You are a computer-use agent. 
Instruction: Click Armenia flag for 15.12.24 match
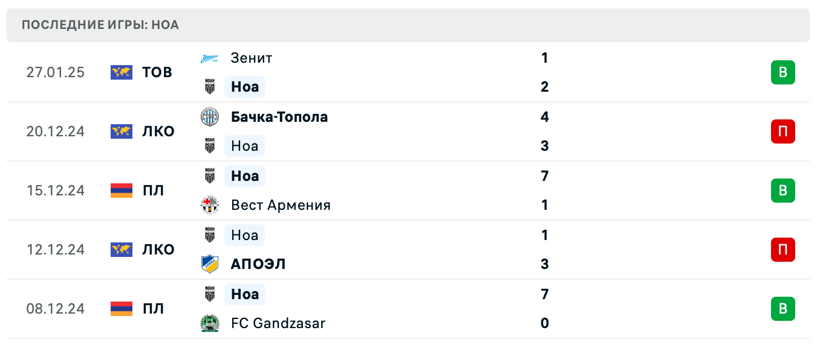coord(122,191)
